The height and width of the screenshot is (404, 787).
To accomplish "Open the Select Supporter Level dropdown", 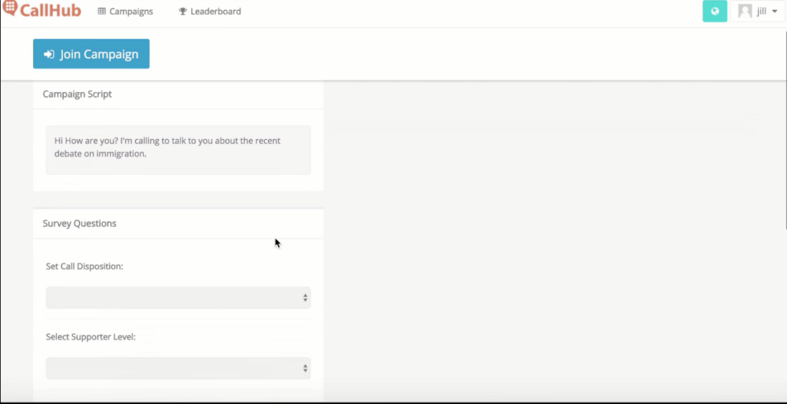I will (x=178, y=369).
